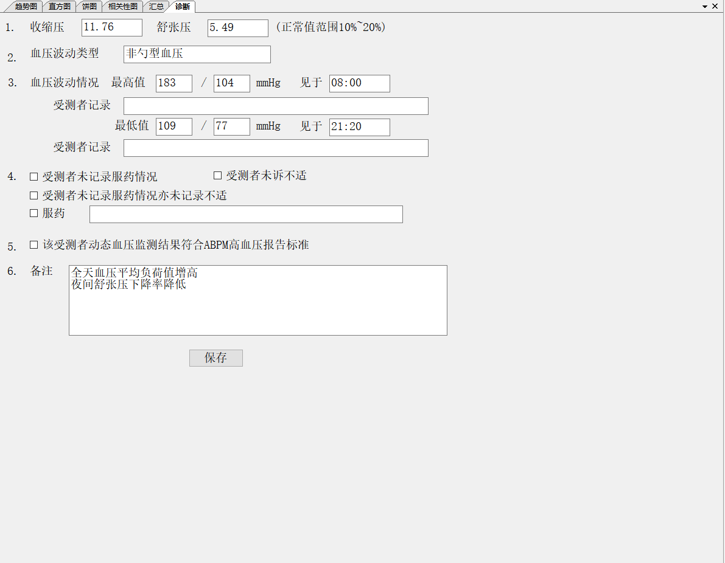Switch to the 趋势图 tab

(x=26, y=7)
